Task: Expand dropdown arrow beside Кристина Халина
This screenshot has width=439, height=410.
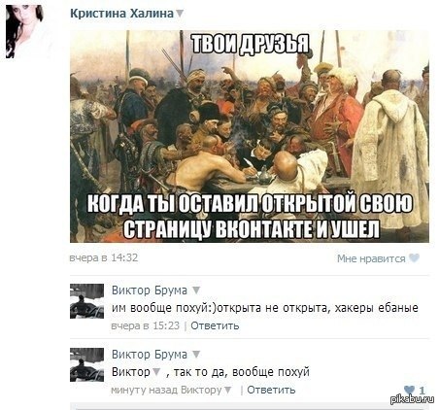Action: (x=180, y=14)
